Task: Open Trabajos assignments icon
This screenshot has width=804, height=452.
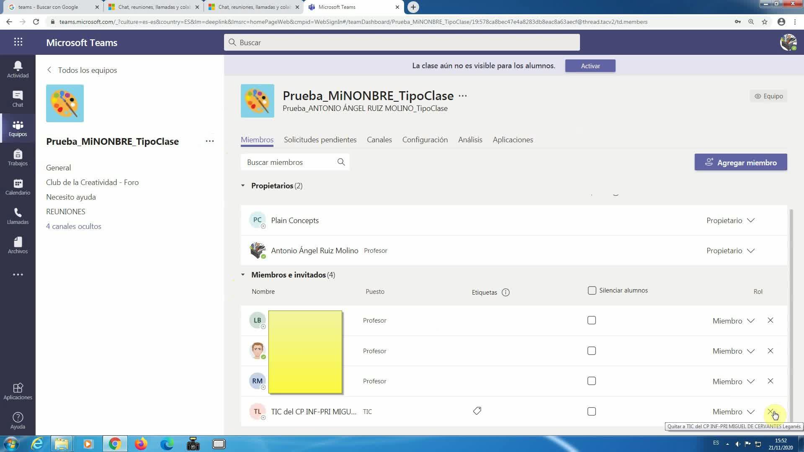Action: click(x=18, y=157)
